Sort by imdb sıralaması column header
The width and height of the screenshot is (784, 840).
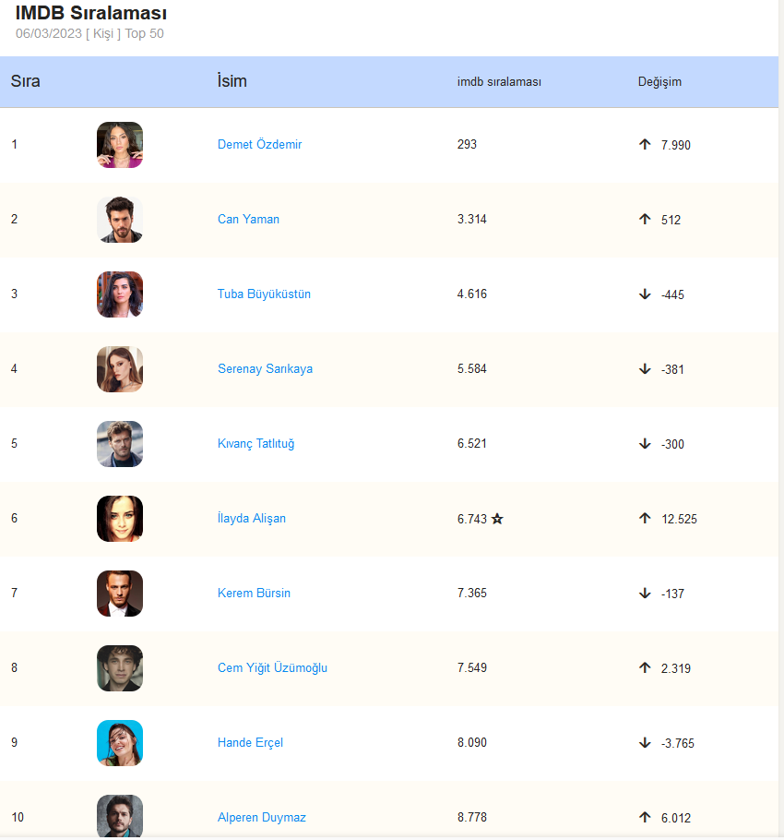499,82
